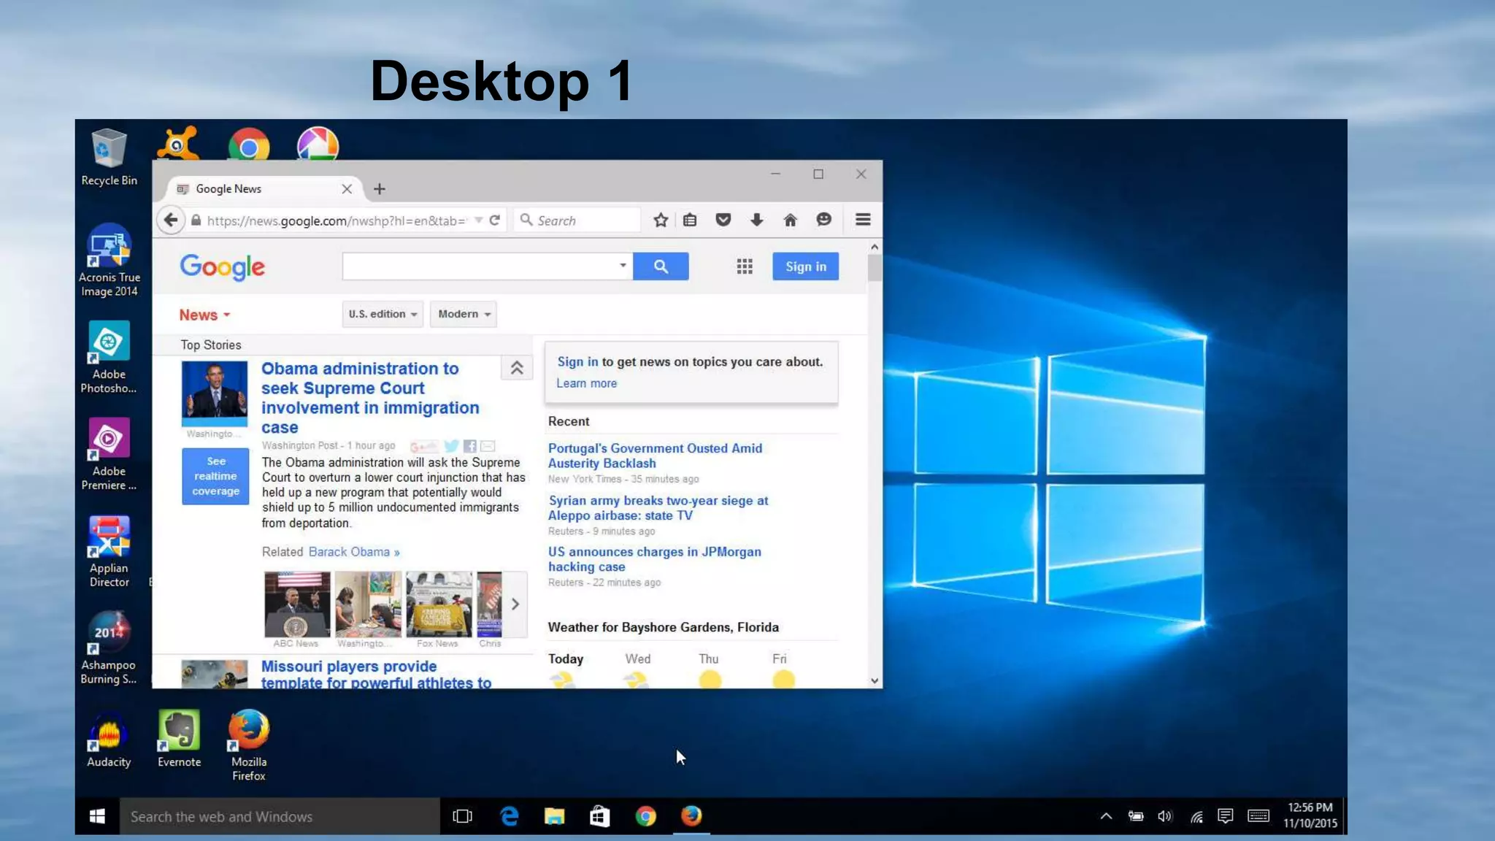The image size is (1495, 841).
Task: Open Syrian army Aleppo airbase headline
Action: [x=658, y=508]
